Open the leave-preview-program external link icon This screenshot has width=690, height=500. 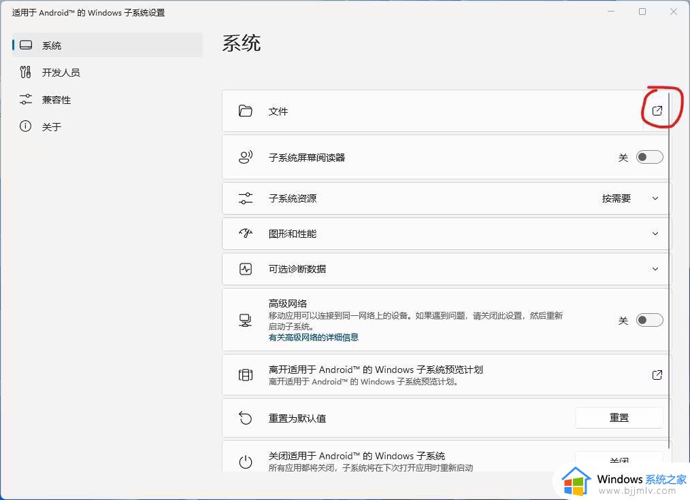pyautogui.click(x=657, y=375)
